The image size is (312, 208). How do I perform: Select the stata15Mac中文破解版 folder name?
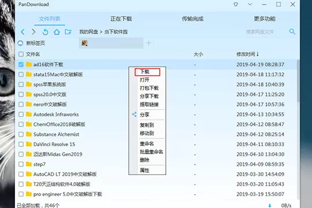pos(58,75)
